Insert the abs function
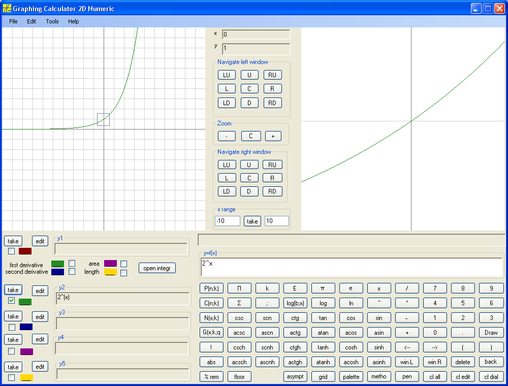This screenshot has height=386, width=508. click(211, 362)
